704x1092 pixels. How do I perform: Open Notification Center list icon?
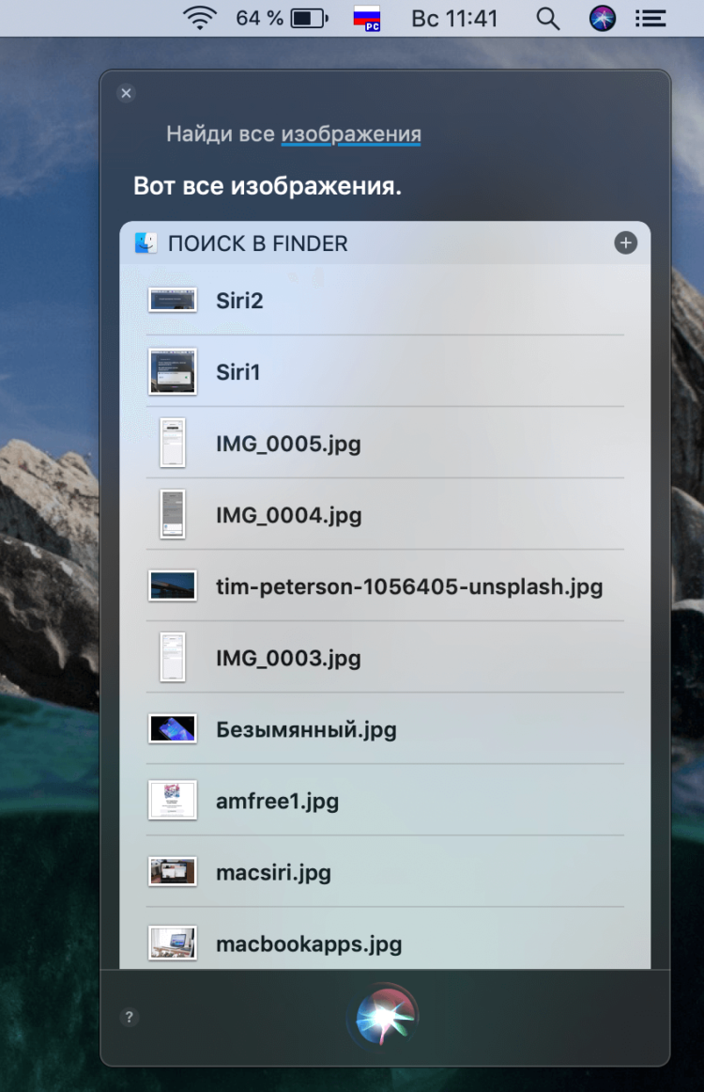pyautogui.click(x=650, y=19)
